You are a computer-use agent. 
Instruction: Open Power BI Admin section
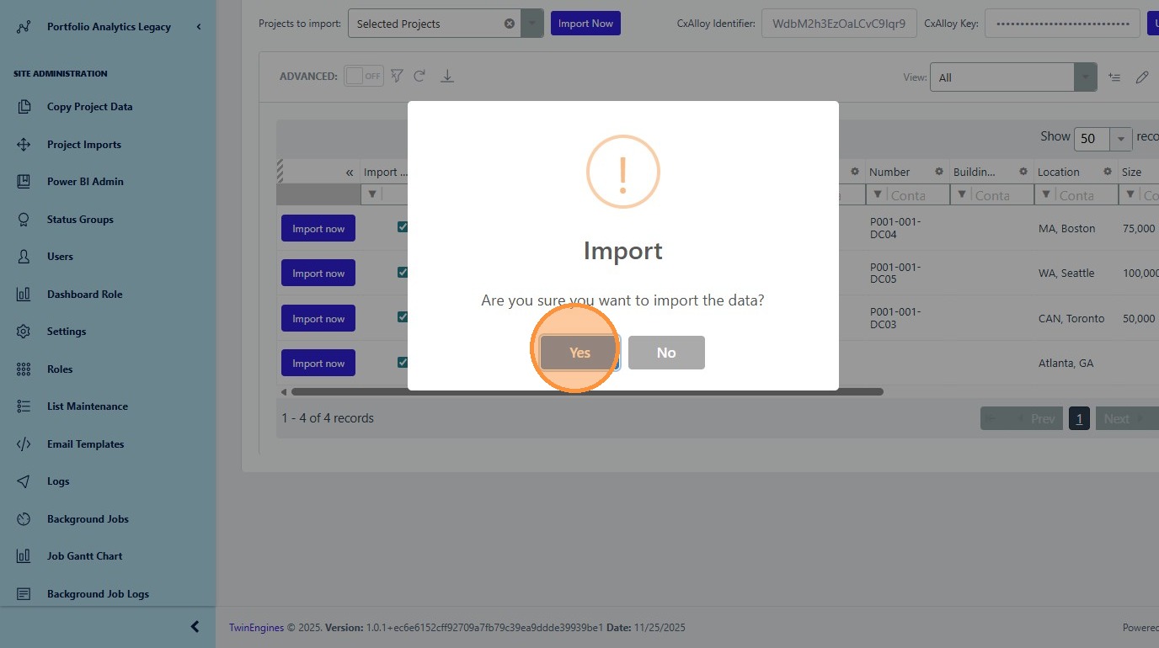85,182
